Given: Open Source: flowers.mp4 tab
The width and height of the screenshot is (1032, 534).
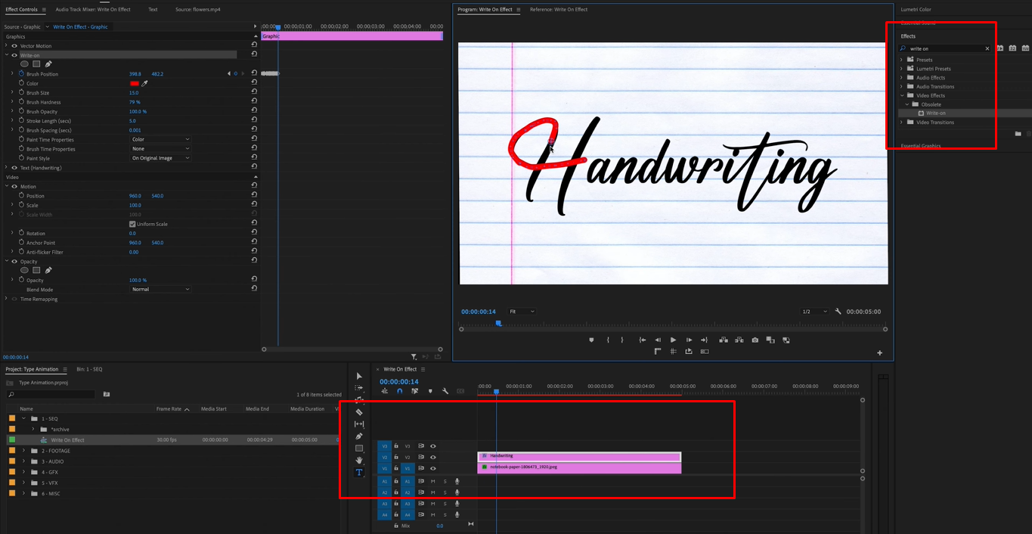Looking at the screenshot, I should (x=198, y=10).
